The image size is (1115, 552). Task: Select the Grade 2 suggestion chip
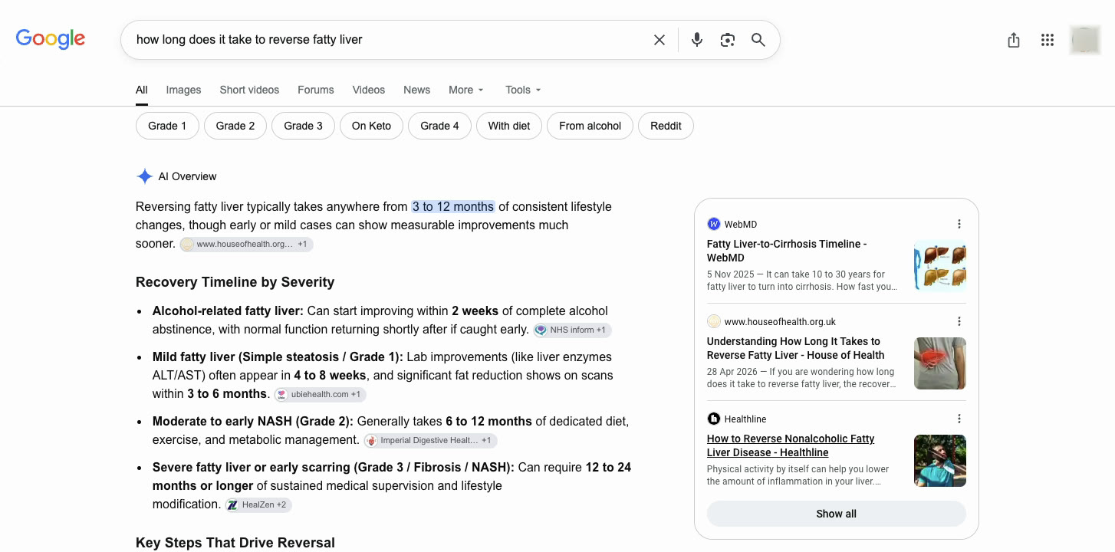(x=235, y=126)
